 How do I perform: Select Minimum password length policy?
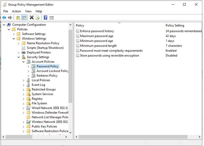coord(98,46)
